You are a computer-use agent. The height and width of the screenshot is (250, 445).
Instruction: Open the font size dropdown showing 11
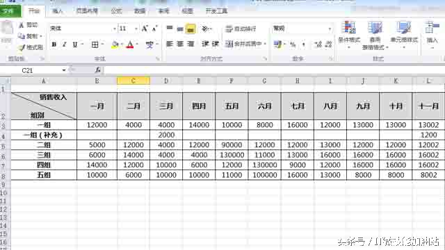coord(136,28)
